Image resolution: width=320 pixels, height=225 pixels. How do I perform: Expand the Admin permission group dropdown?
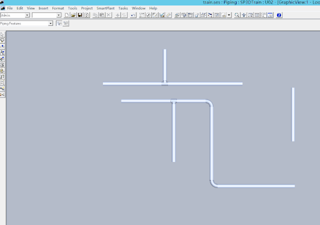tap(27, 15)
